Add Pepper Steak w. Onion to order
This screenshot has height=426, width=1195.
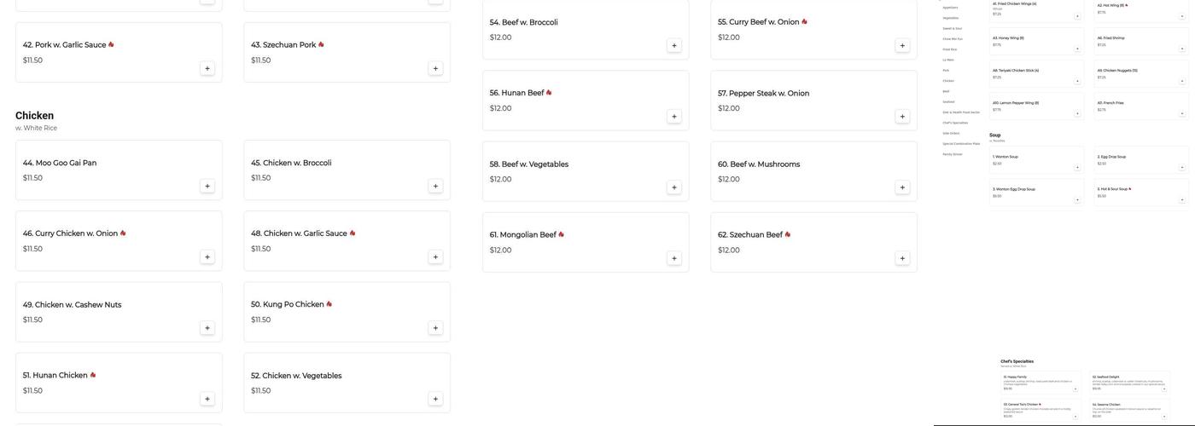pos(902,117)
